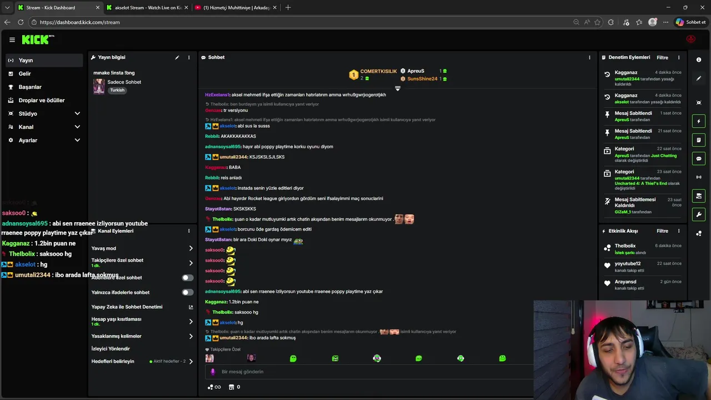Click the capture frame icon in the right rail
This screenshot has height=400, width=711.
(x=699, y=103)
